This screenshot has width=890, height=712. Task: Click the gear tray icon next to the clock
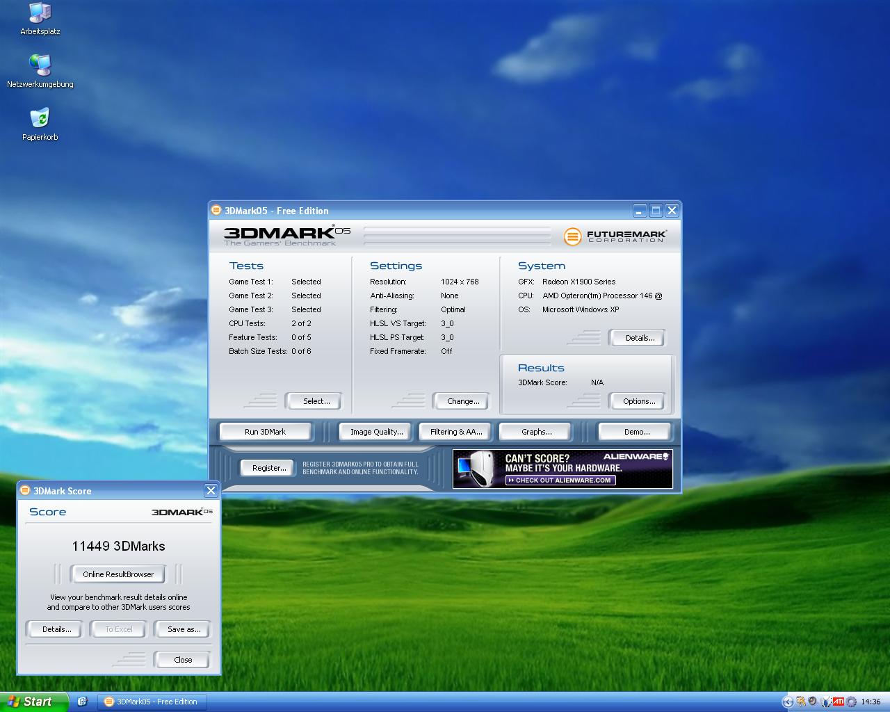tap(851, 702)
